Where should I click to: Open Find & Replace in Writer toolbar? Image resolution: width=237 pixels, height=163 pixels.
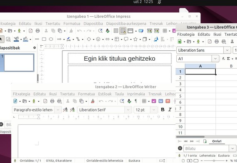[x=122, y=101]
